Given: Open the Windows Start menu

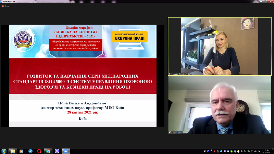Looking at the screenshot, I should (4, 151).
